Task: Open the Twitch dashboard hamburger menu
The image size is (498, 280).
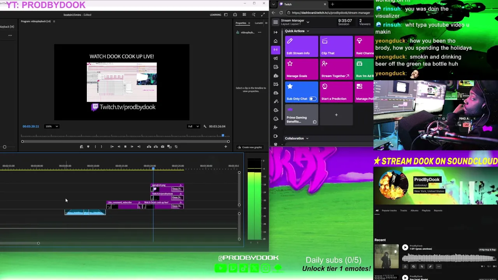Action: [275, 22]
